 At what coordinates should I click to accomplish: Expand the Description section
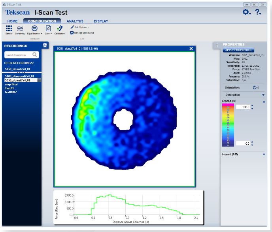263,95
